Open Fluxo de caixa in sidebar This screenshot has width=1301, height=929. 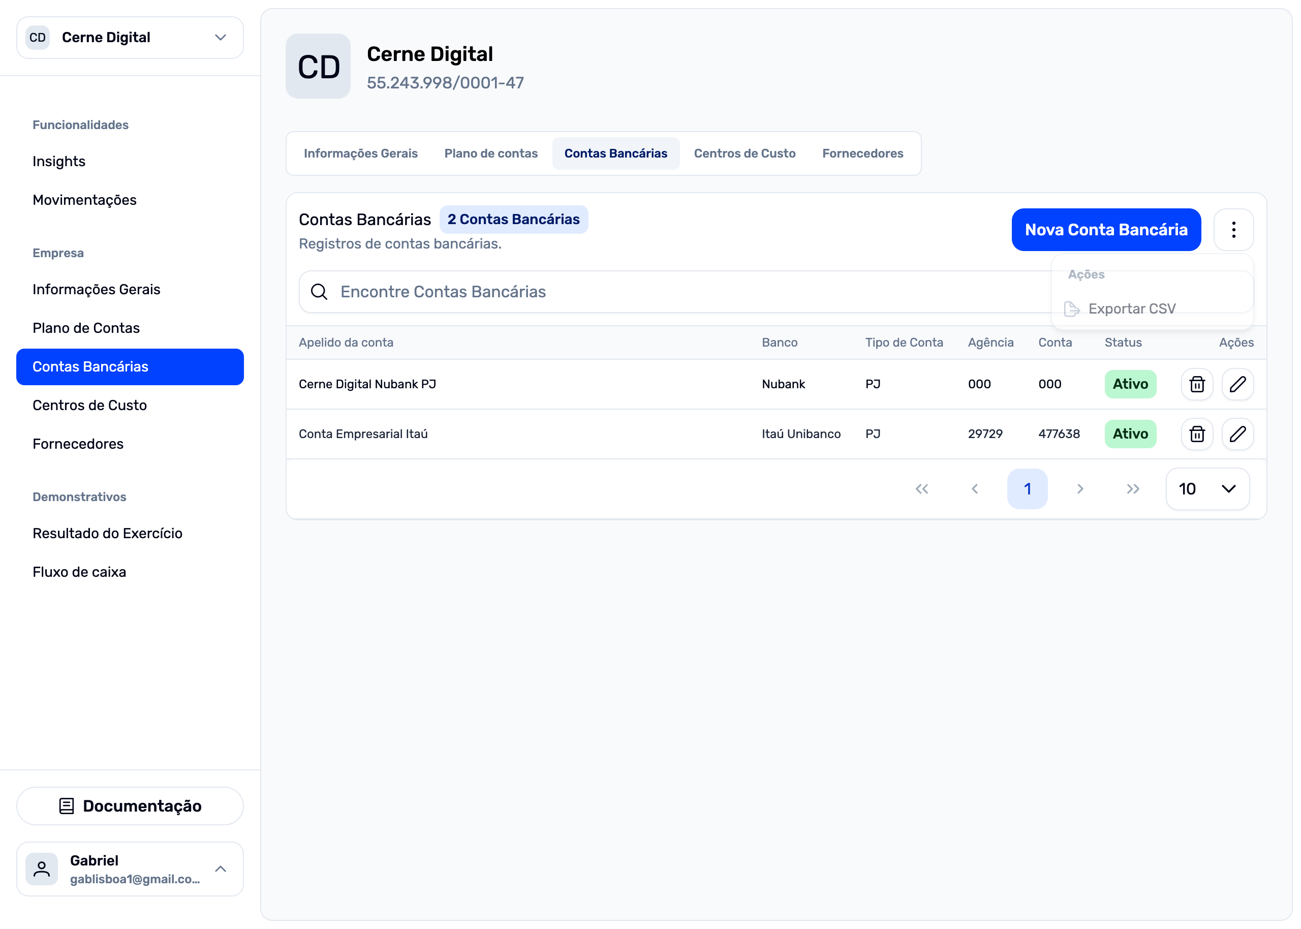[79, 571]
